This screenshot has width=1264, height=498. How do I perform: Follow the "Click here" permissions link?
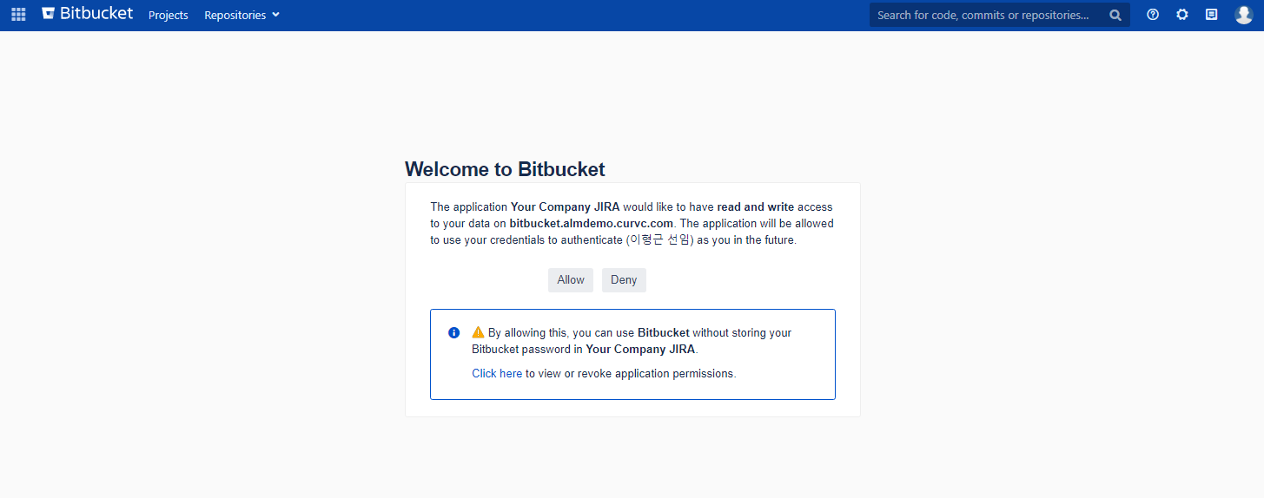[497, 374]
